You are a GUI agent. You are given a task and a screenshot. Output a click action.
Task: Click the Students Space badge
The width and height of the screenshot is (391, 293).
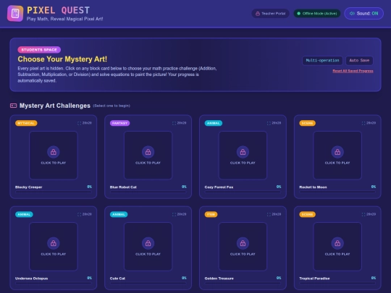(x=39, y=50)
